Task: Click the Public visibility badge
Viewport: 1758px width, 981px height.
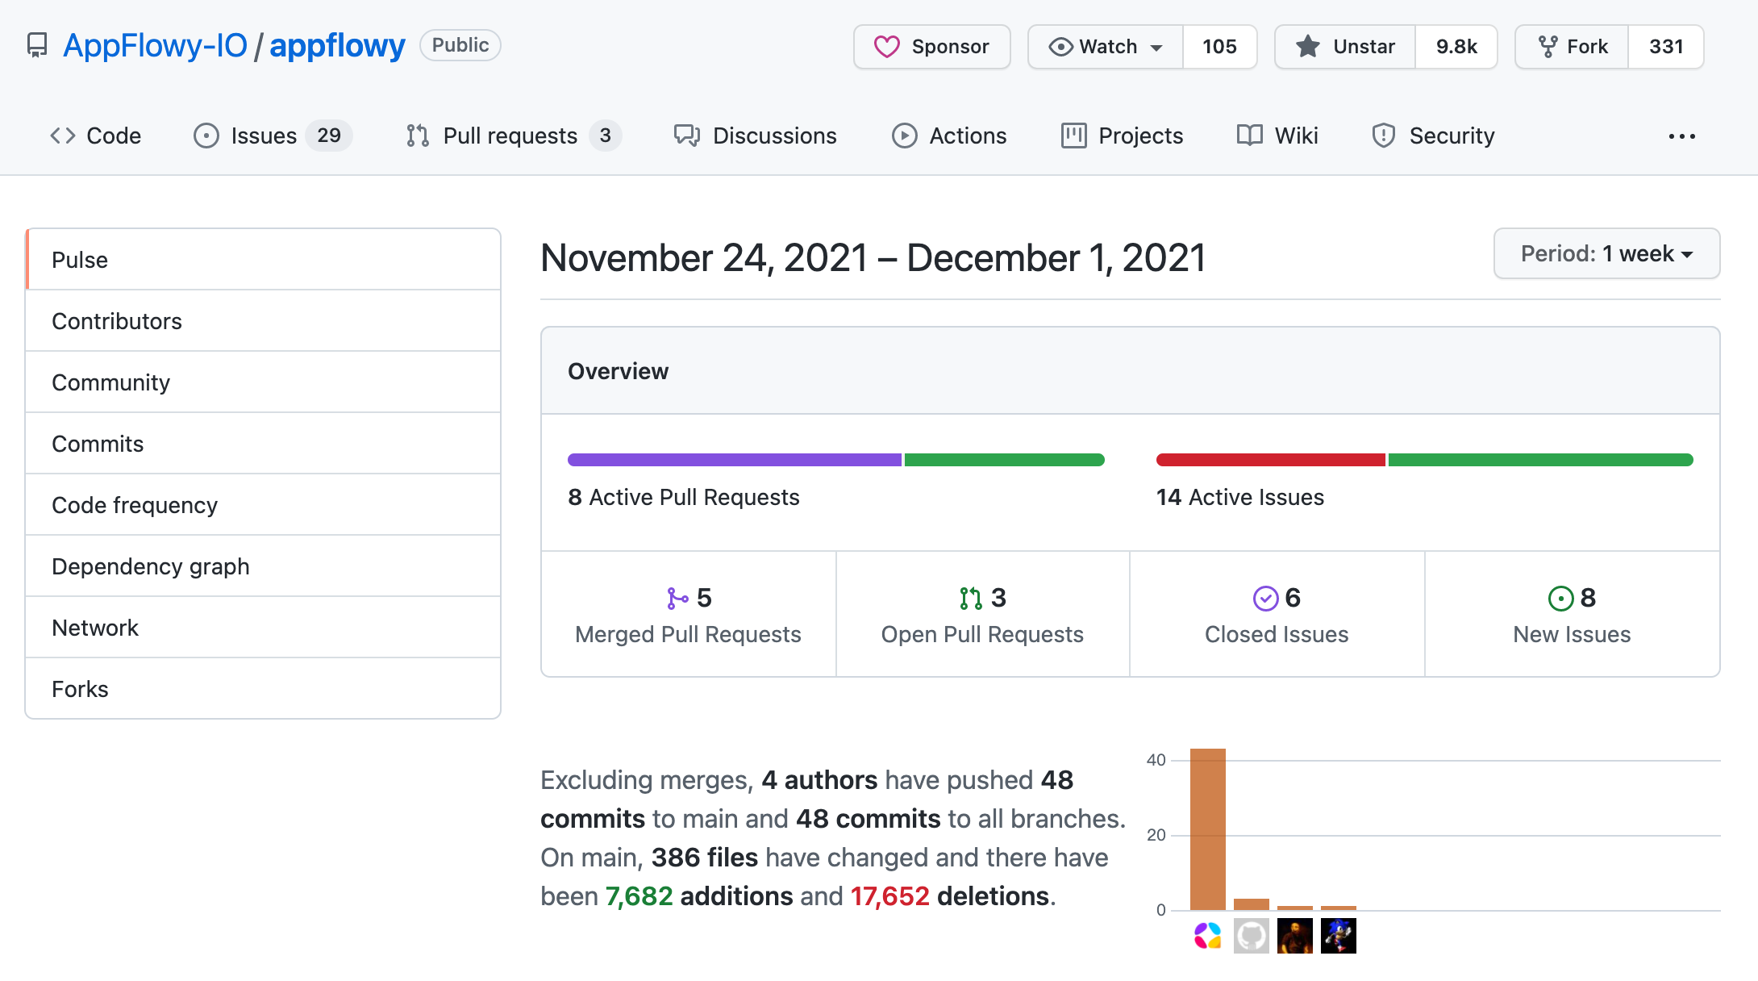Action: [460, 45]
